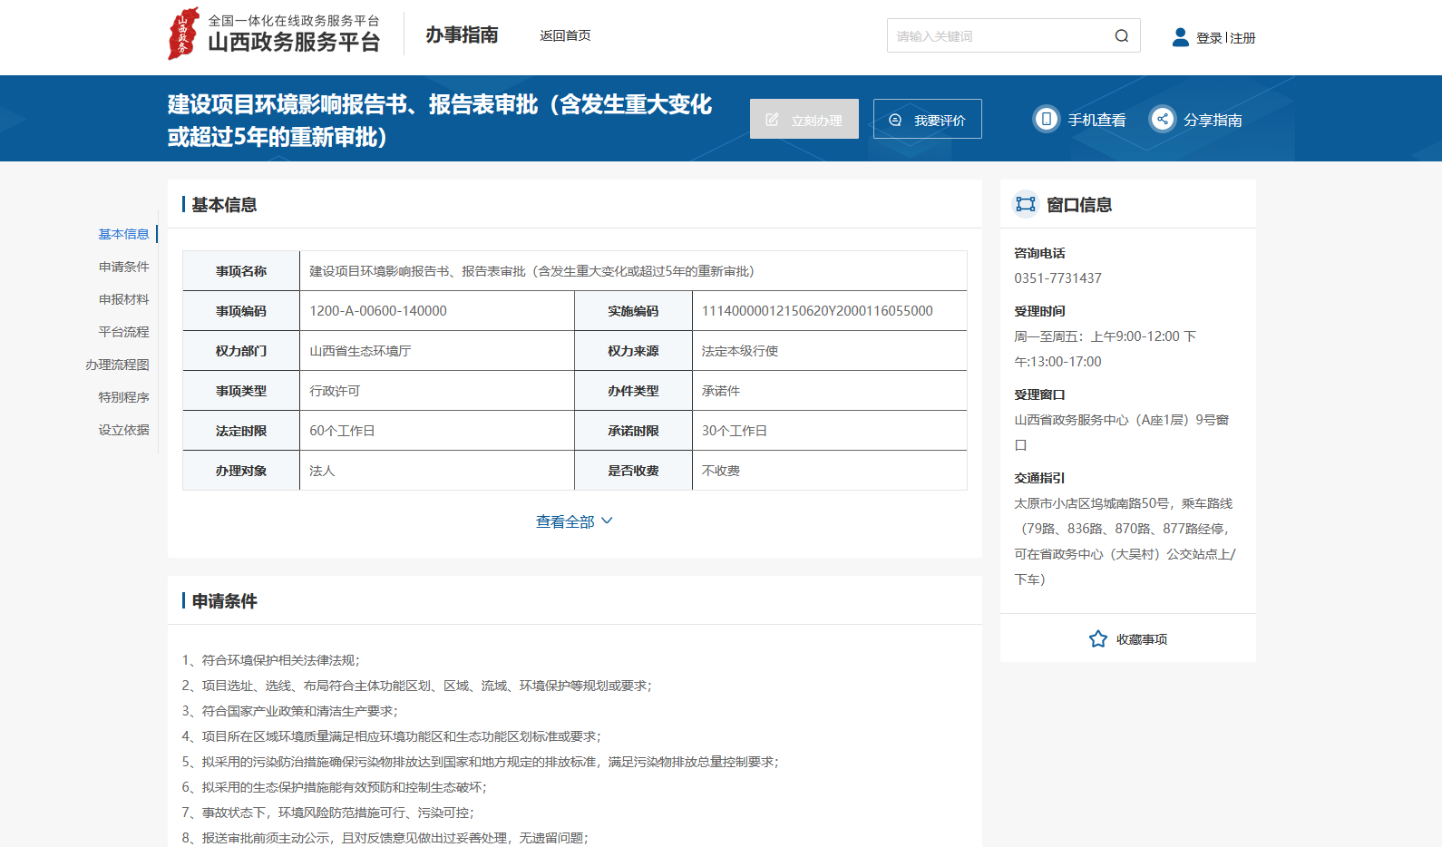
Task: Click the 我要评价 feedback button
Action: 927,120
